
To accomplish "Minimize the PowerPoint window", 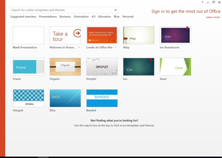I will [208, 3].
